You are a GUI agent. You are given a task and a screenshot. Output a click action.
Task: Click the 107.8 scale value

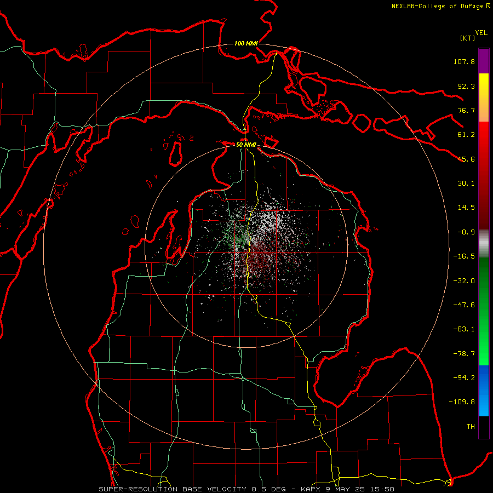[x=464, y=61]
